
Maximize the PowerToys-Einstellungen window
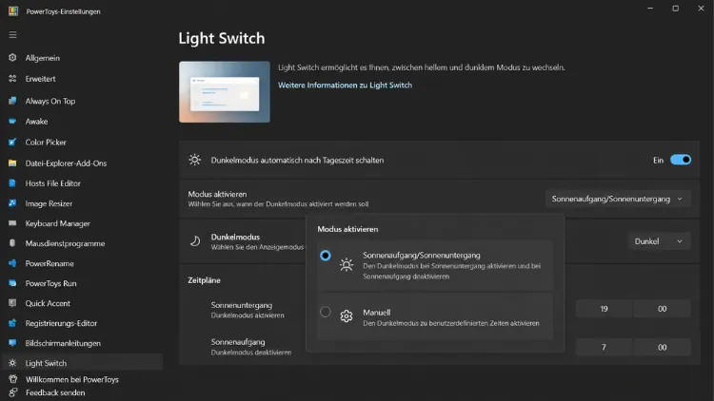(675, 9)
